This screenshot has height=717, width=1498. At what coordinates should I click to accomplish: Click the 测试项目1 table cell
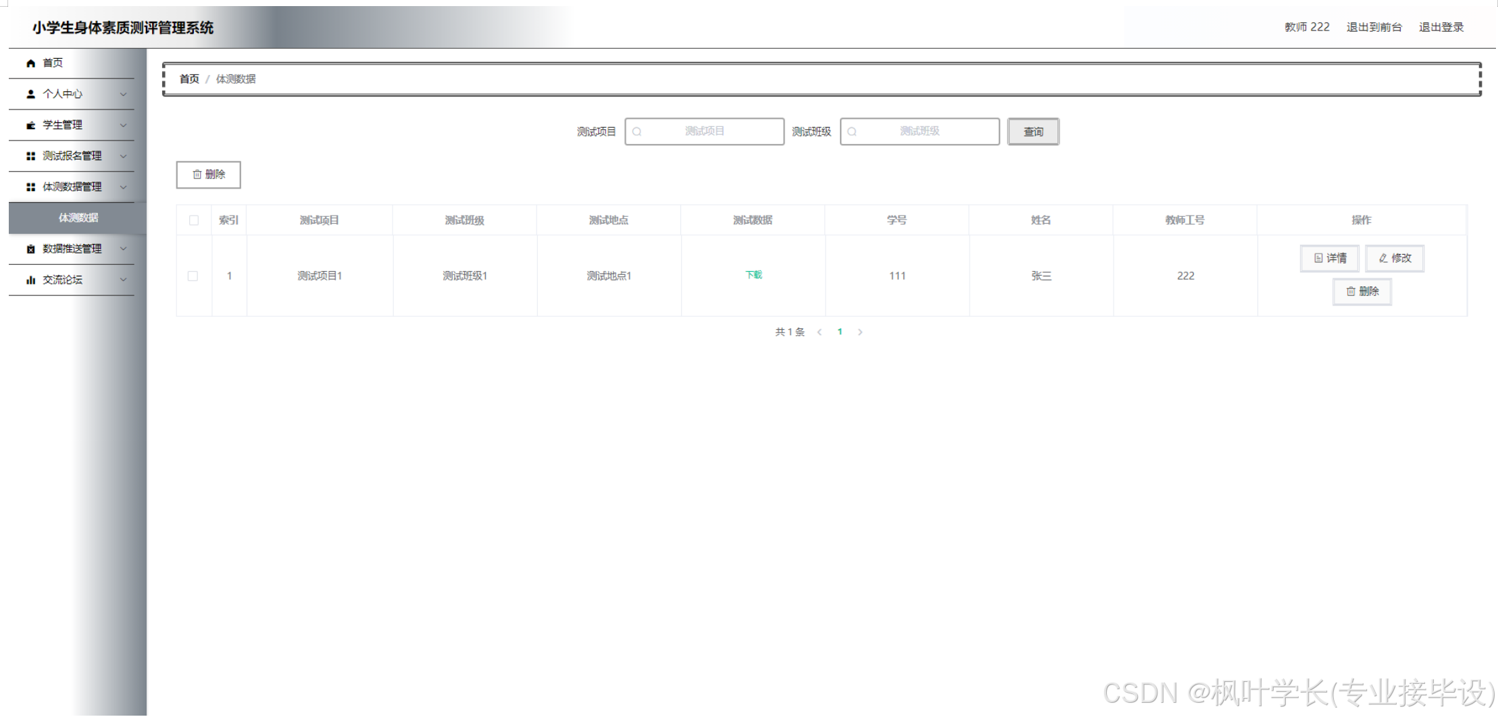pos(320,276)
